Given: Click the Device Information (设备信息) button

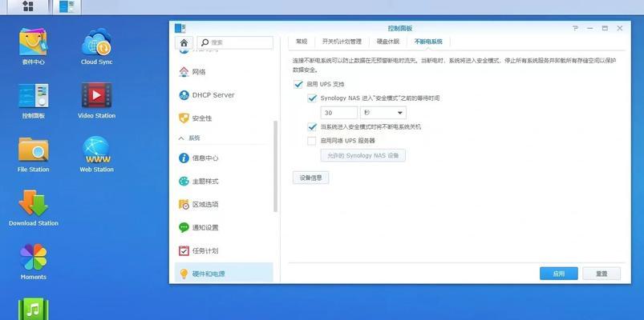Looking at the screenshot, I should click(311, 178).
